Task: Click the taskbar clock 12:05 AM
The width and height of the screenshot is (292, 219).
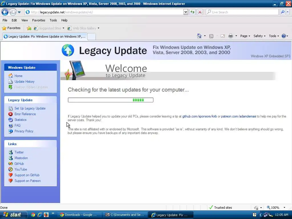Action: (x=281, y=215)
